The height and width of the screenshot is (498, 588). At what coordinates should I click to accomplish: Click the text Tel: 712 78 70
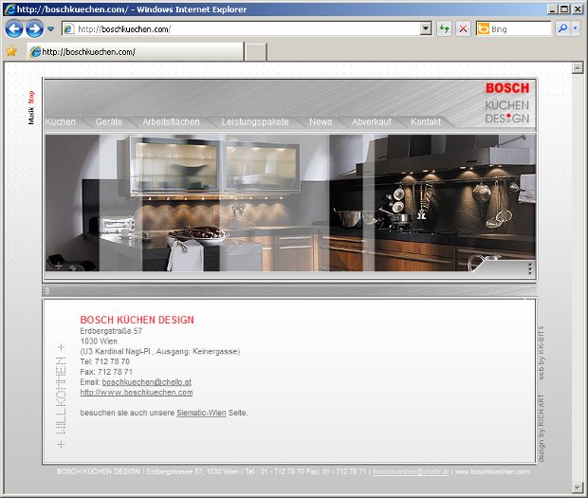click(105, 361)
